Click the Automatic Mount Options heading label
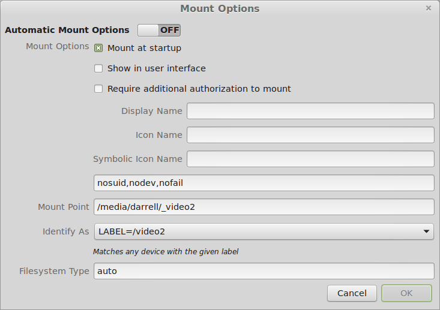This screenshot has height=310, width=440. coord(67,30)
